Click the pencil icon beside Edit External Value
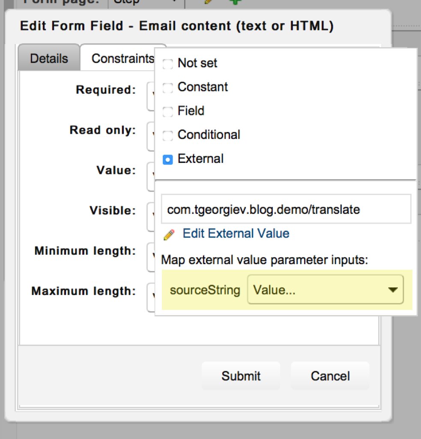The height and width of the screenshot is (439, 421). click(x=169, y=234)
